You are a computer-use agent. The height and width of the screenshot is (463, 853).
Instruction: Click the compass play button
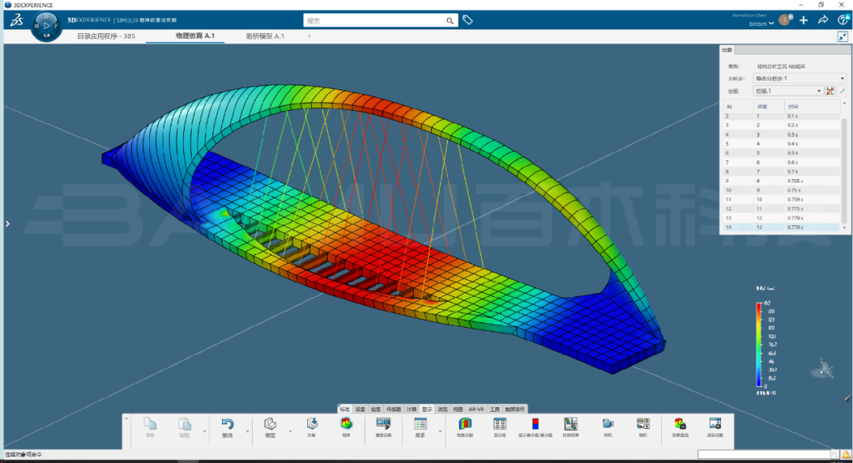[x=47, y=25]
